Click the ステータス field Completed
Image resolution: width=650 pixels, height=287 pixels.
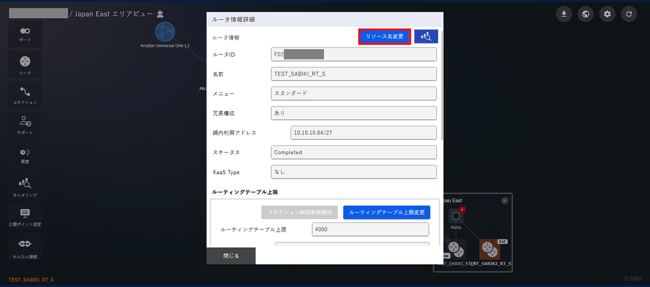354,153
